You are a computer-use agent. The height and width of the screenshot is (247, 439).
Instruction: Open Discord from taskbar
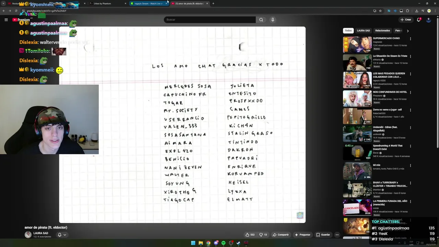coord(216,243)
